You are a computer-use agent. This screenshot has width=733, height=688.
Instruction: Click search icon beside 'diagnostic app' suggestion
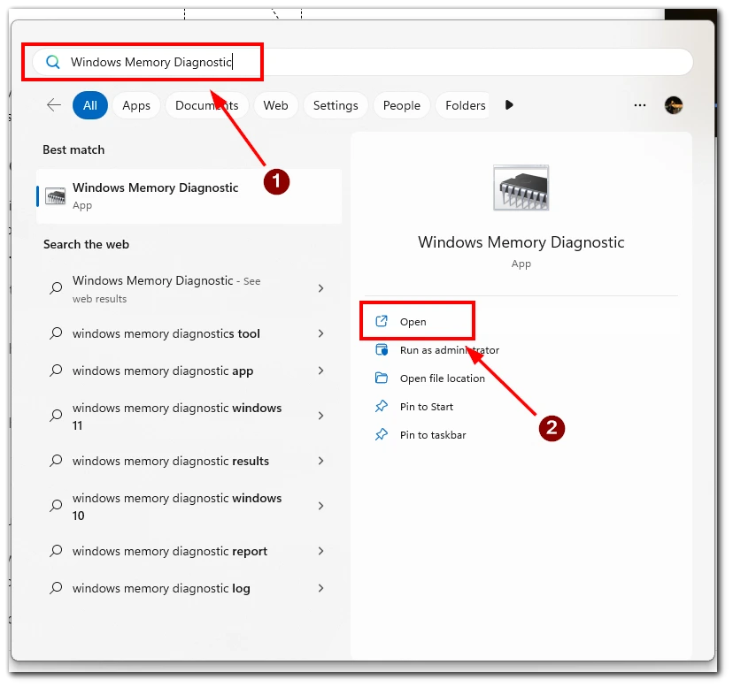(56, 371)
